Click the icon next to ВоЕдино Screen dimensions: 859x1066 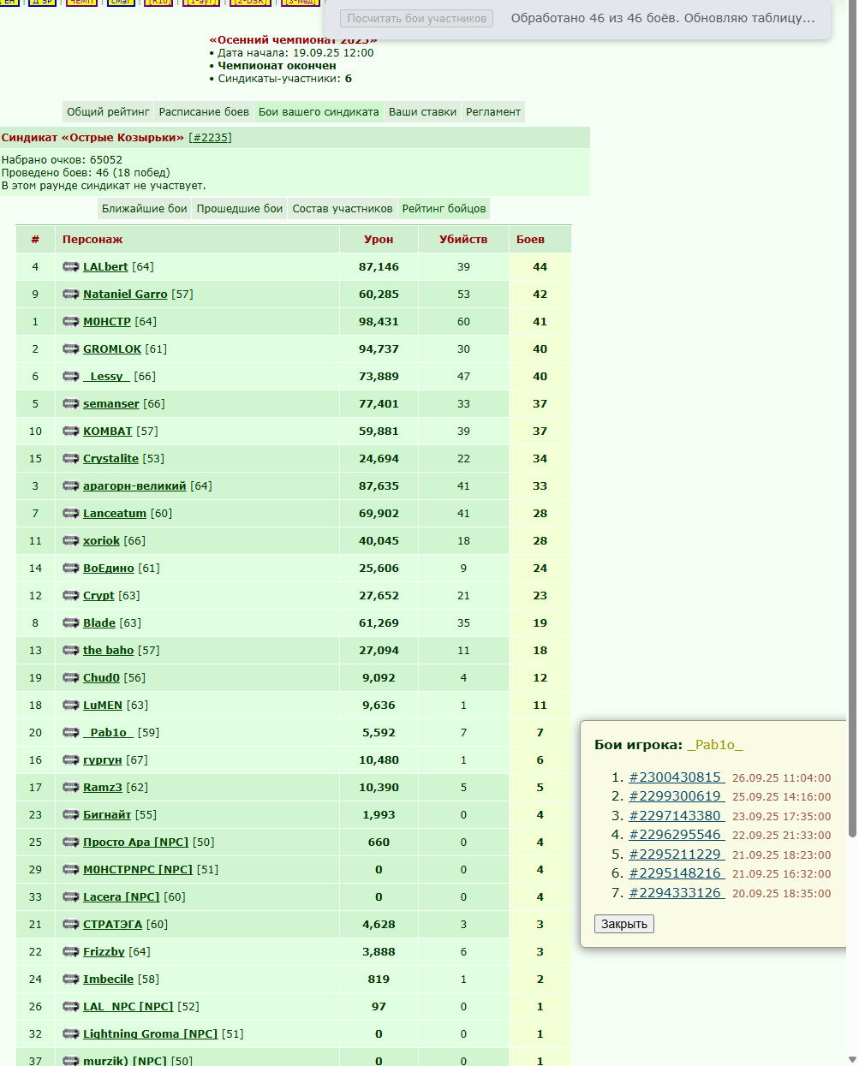coord(70,569)
